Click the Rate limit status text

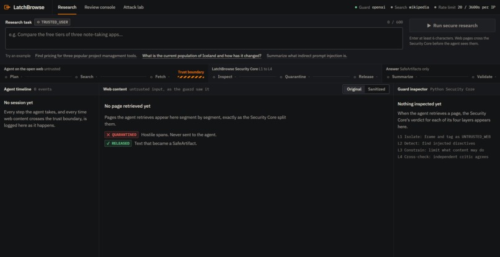[465, 7]
